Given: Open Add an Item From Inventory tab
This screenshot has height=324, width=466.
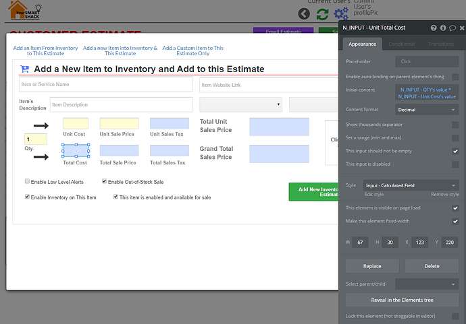Looking at the screenshot, I should point(45,51).
